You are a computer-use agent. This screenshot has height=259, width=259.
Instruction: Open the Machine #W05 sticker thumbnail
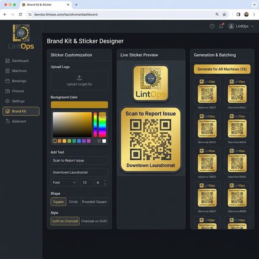pos(207,160)
